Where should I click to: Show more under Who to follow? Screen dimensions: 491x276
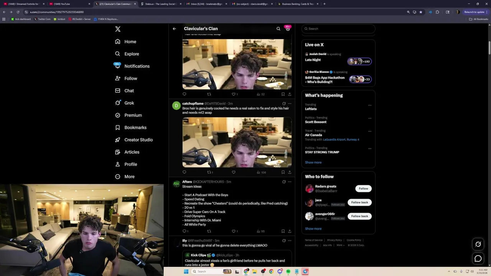(x=313, y=229)
